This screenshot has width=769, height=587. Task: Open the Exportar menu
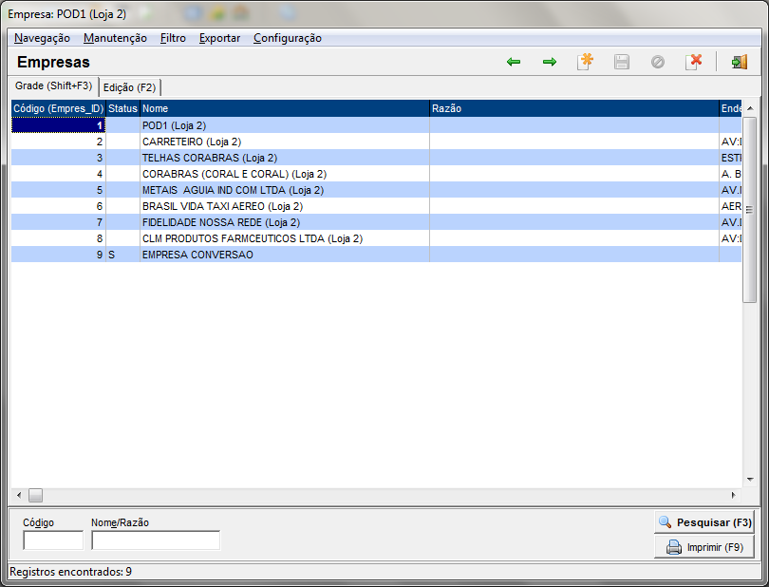point(219,38)
